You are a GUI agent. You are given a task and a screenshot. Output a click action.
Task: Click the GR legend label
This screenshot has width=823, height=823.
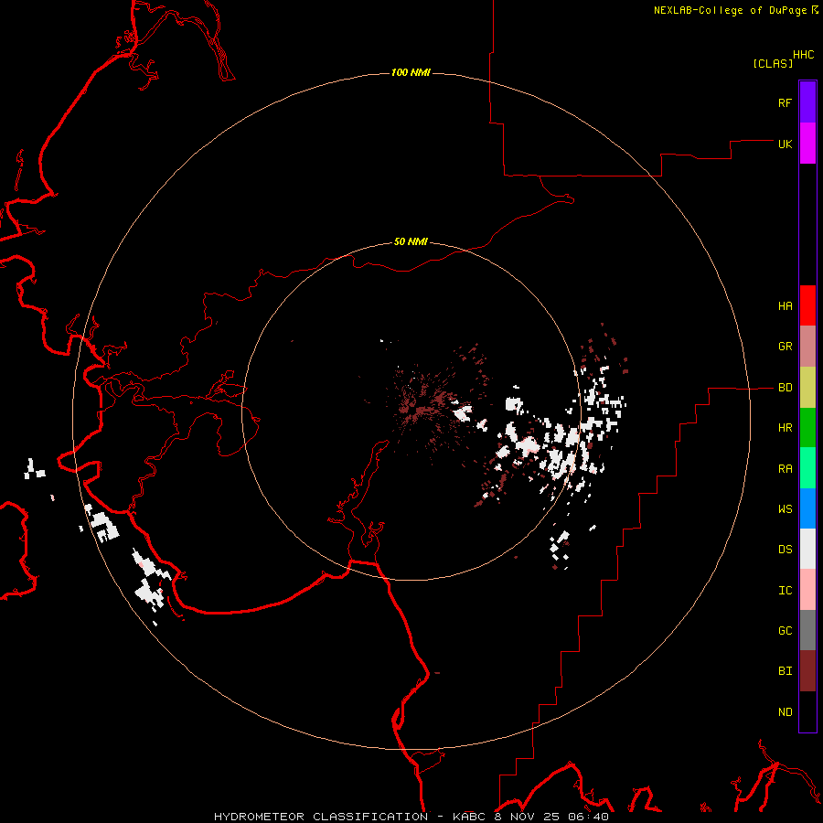(x=785, y=347)
